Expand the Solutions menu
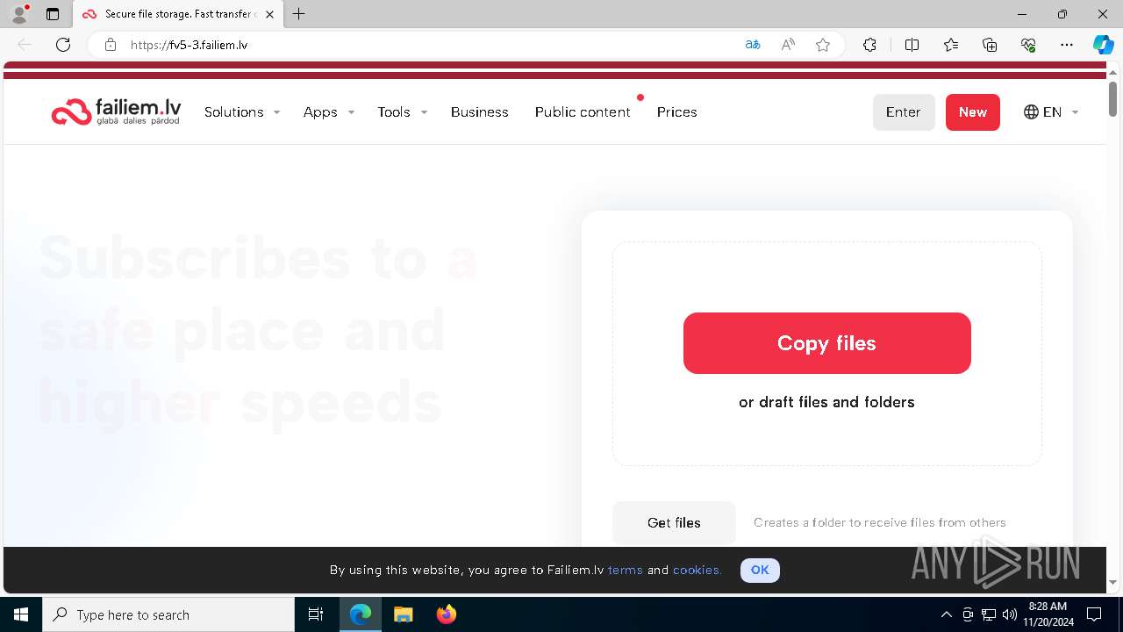1123x632 pixels. click(x=242, y=112)
